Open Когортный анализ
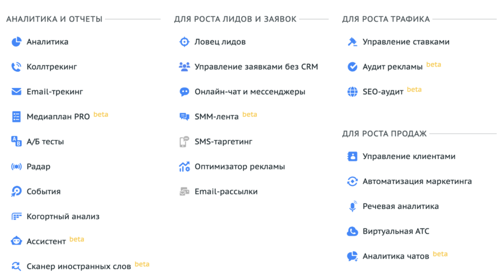The image size is (504, 280). pyautogui.click(x=63, y=217)
